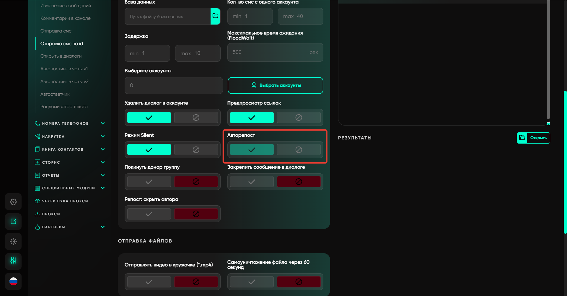Screen dimensions: 567x296
Task: Click the external link icon in left bar
Action: pos(13,222)
